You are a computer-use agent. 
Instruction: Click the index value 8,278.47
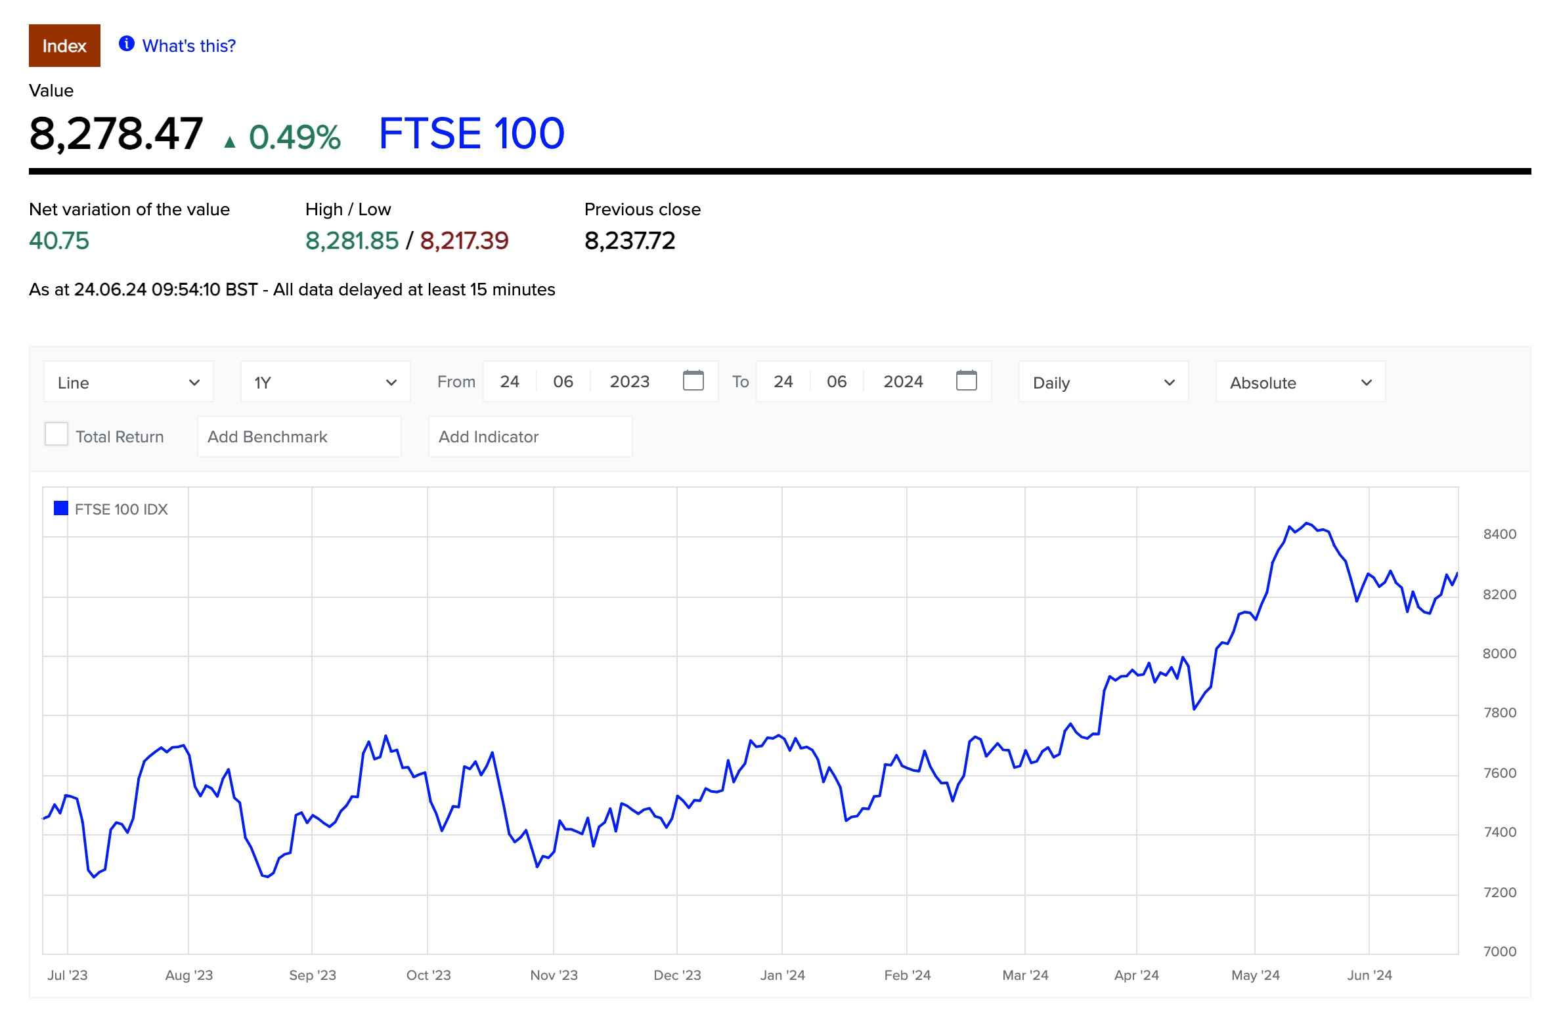pyautogui.click(x=116, y=134)
